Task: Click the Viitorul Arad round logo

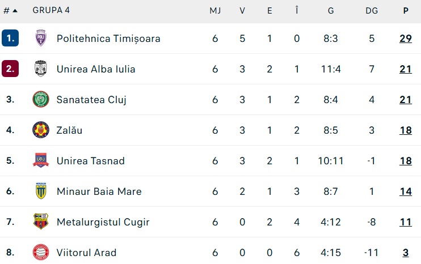Action: (41, 252)
